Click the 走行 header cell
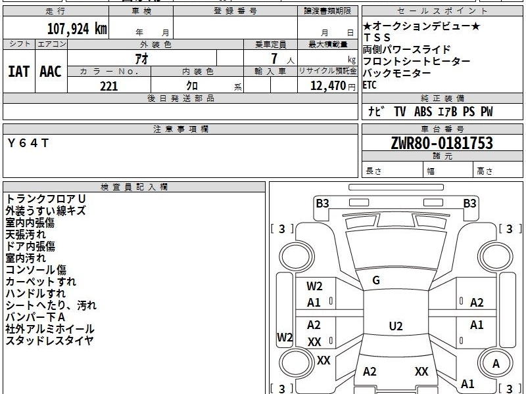The image size is (526, 394). click(56, 11)
